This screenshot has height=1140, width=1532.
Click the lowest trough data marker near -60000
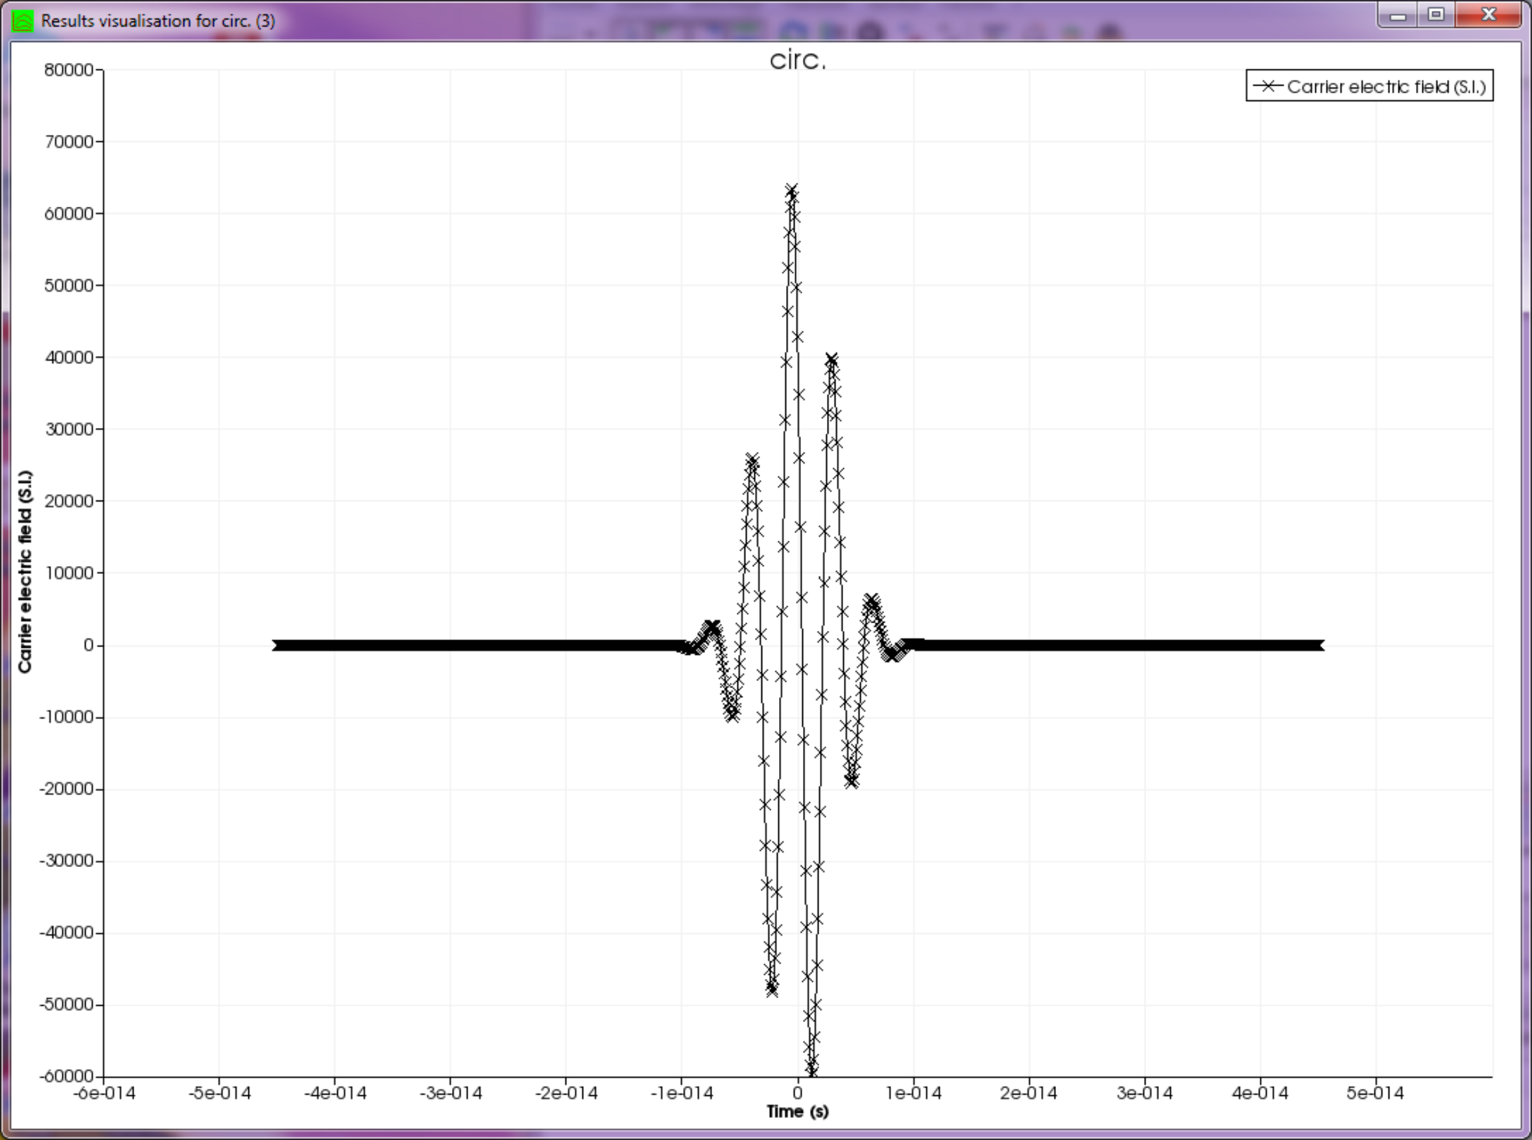point(812,1071)
